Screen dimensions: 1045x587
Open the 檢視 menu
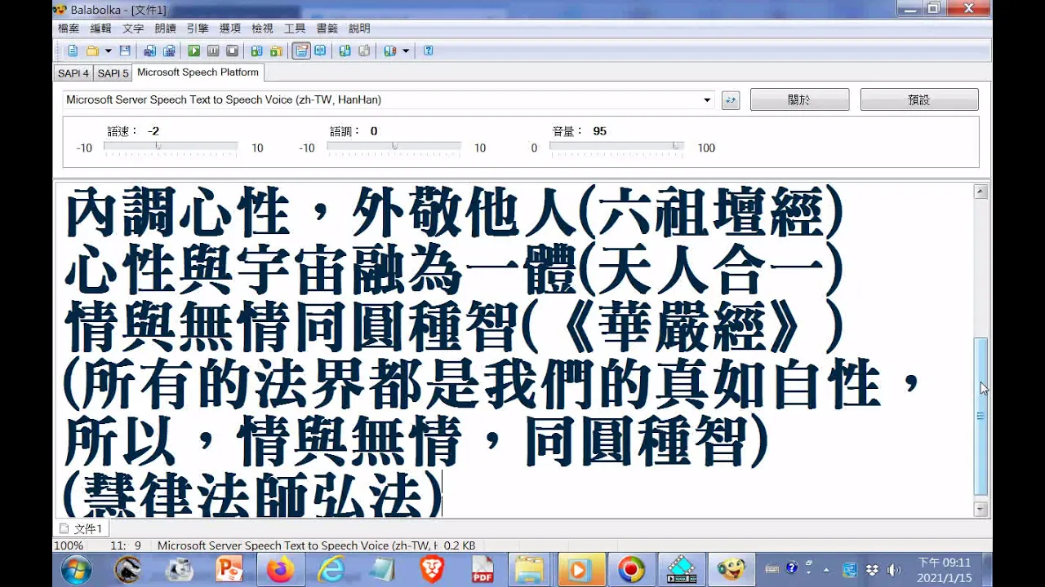pyautogui.click(x=262, y=28)
